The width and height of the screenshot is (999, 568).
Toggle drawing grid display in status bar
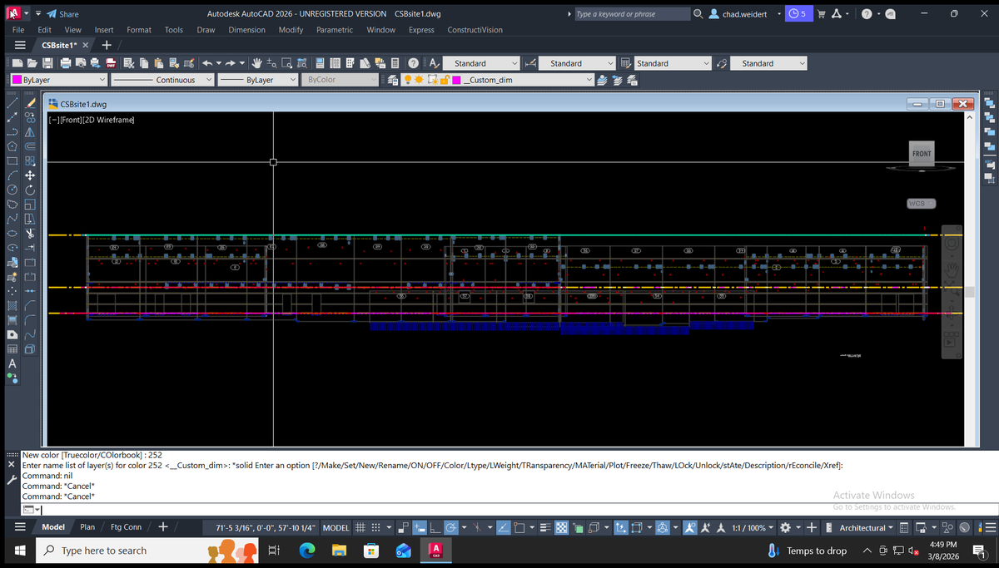point(361,528)
